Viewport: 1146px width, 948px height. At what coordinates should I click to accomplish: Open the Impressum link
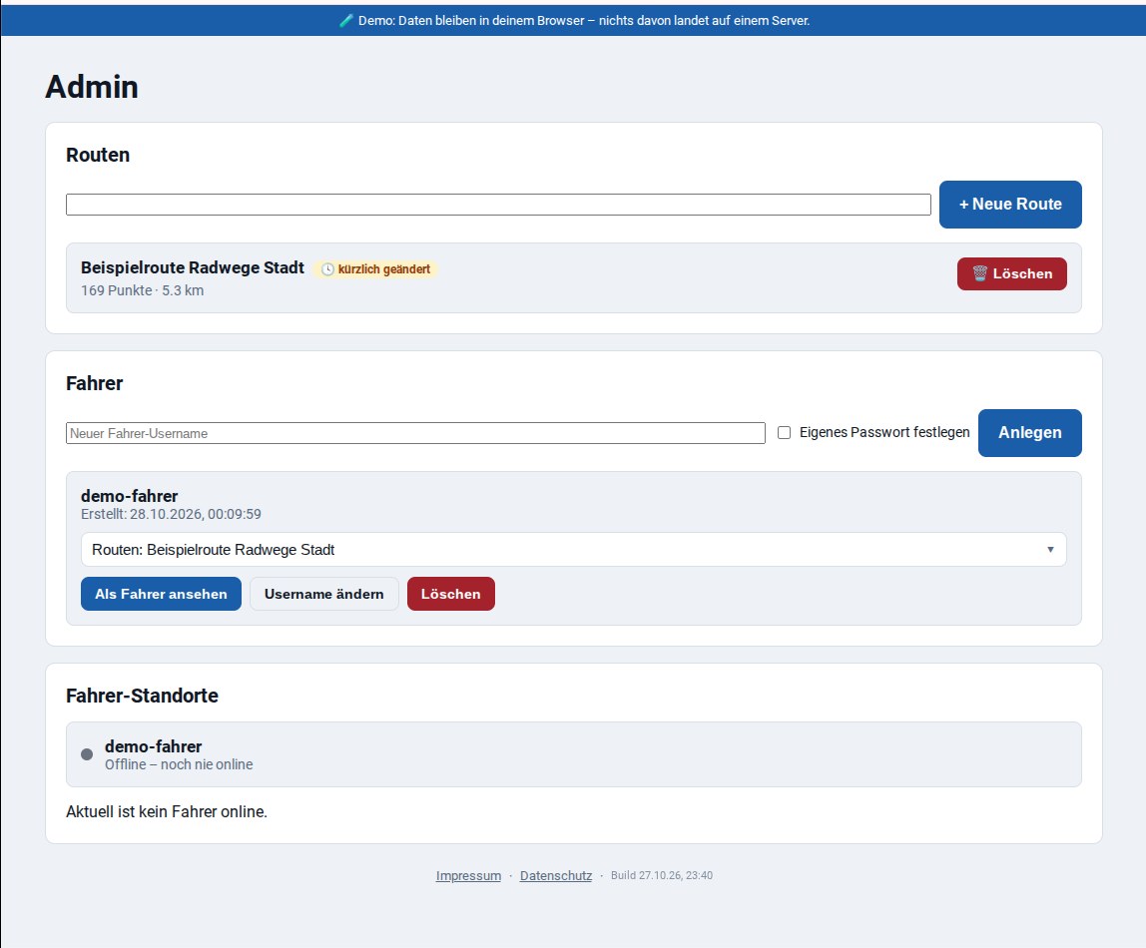point(468,876)
